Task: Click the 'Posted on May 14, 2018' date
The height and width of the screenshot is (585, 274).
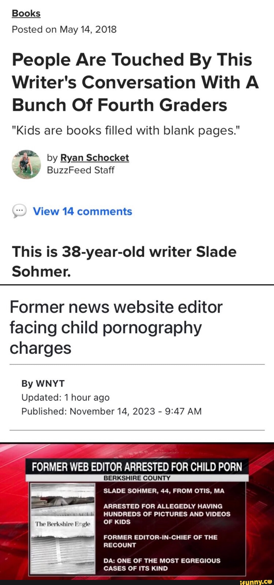Action: (64, 29)
